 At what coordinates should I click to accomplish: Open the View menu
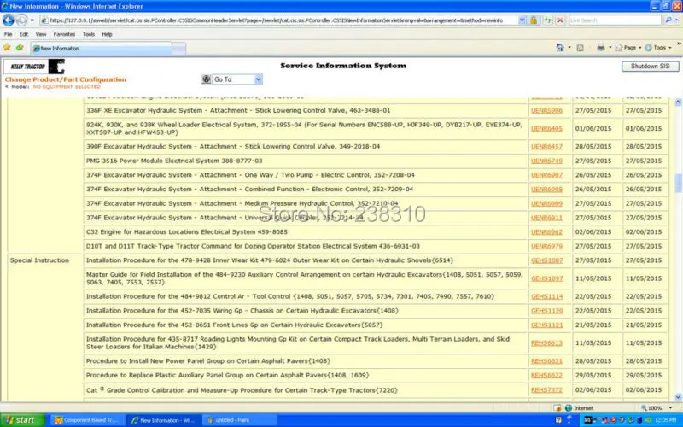[38, 34]
